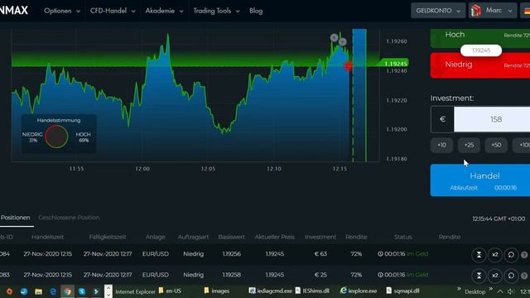Switch to the Positionen tab
The height and width of the screenshot is (298, 530).
(x=15, y=218)
